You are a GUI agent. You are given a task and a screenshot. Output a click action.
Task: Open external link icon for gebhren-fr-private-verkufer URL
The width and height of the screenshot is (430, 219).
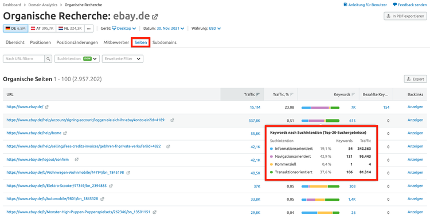(x=168, y=146)
